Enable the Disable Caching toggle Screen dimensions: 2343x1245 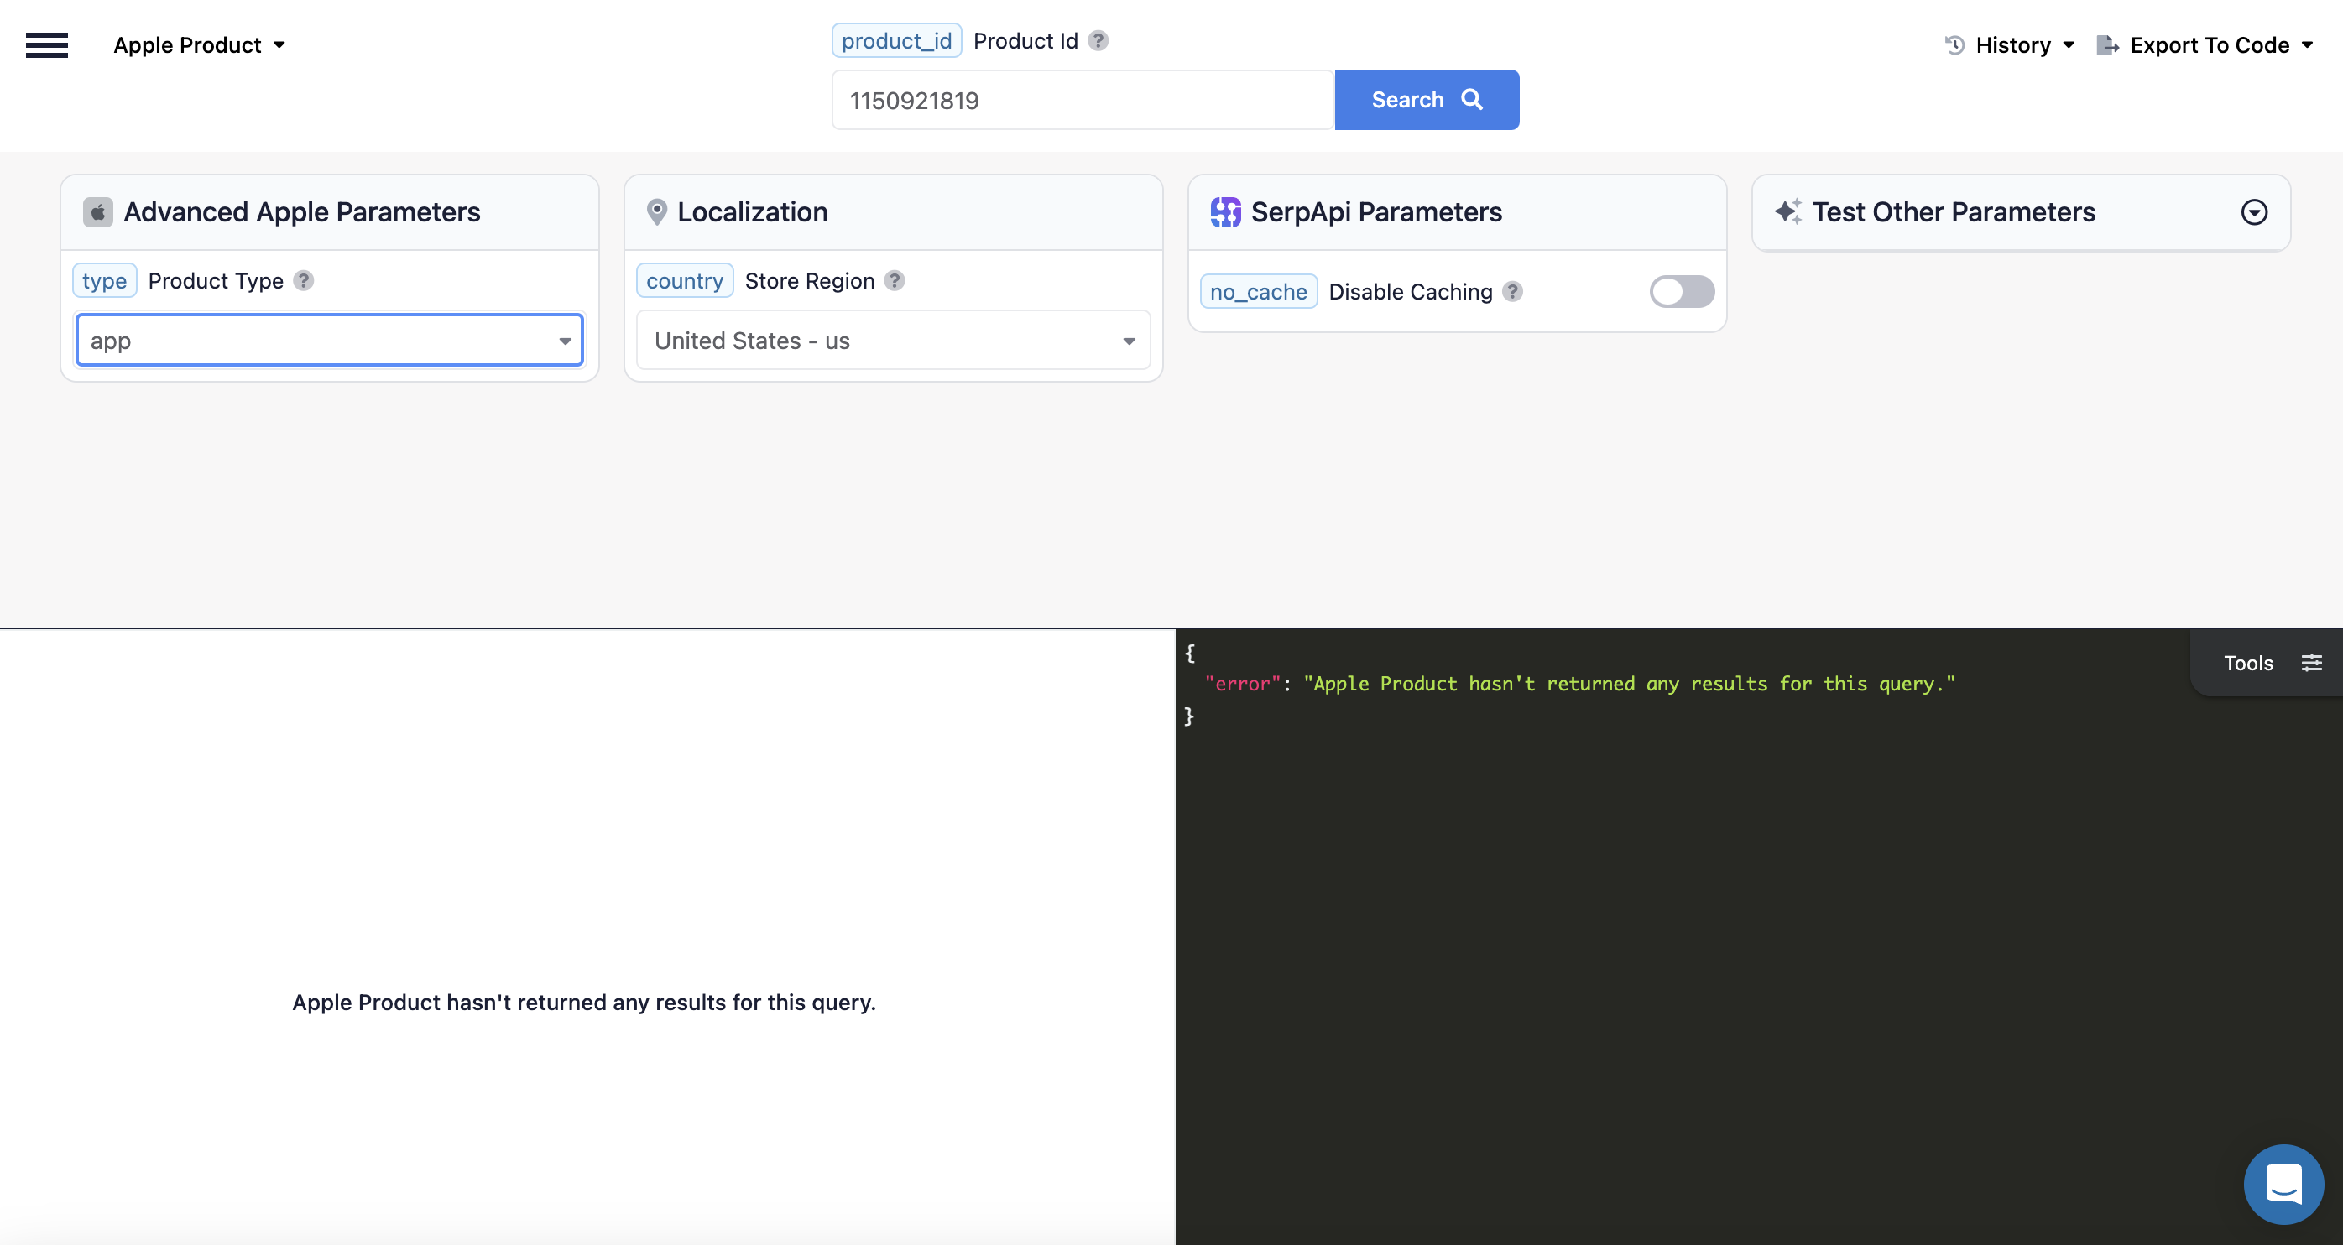(x=1680, y=291)
